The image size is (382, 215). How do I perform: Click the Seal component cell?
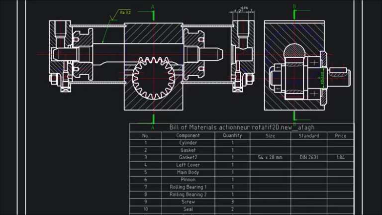[x=188, y=209]
